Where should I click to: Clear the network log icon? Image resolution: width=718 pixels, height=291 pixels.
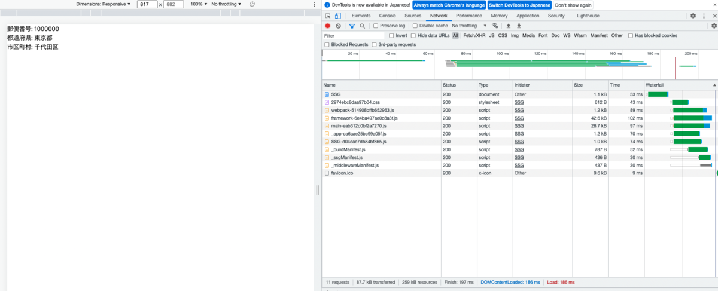click(x=338, y=26)
